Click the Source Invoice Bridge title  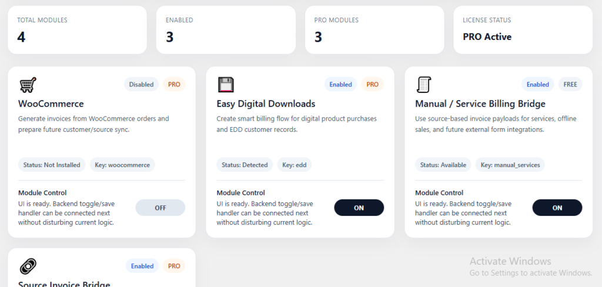point(64,284)
